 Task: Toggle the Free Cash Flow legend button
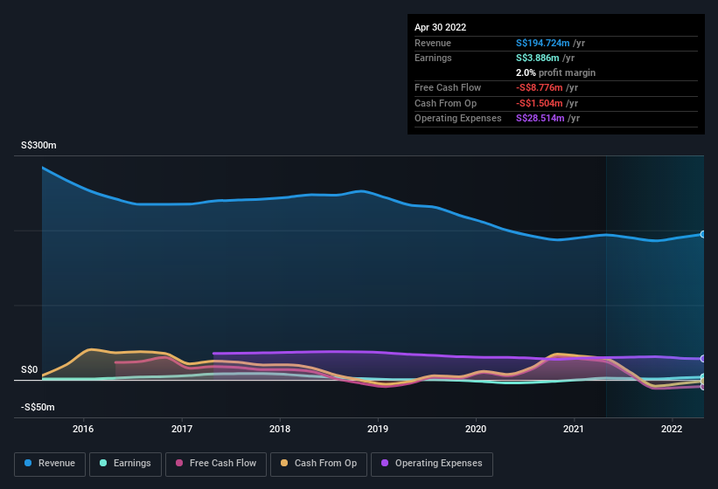(216, 464)
